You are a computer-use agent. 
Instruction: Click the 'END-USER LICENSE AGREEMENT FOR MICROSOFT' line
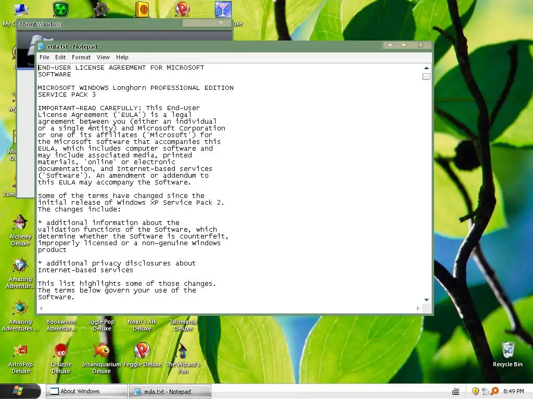click(x=121, y=68)
